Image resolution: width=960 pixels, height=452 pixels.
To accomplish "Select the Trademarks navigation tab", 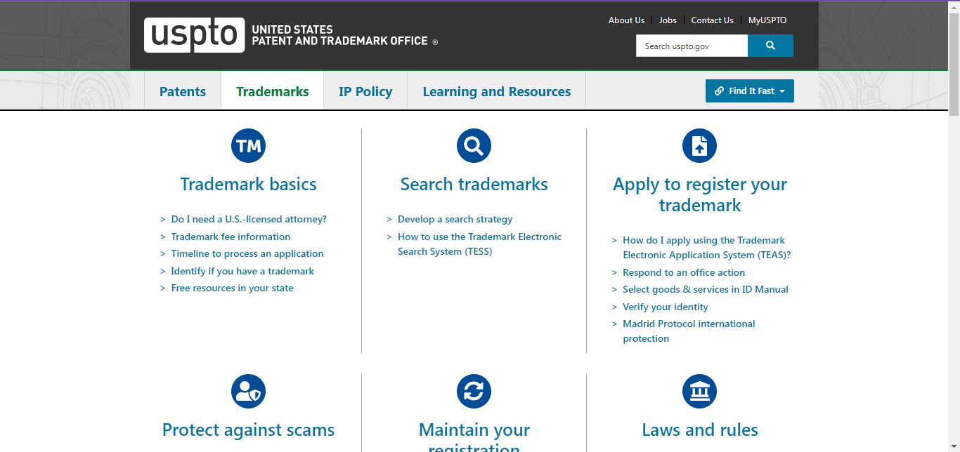I will click(273, 92).
